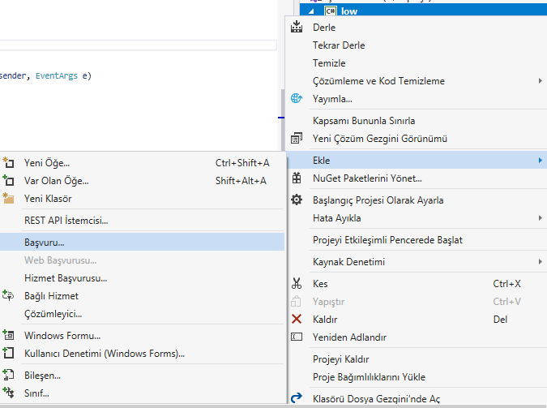Select Temizle menu entry
The height and width of the screenshot is (408, 547).
[417, 63]
